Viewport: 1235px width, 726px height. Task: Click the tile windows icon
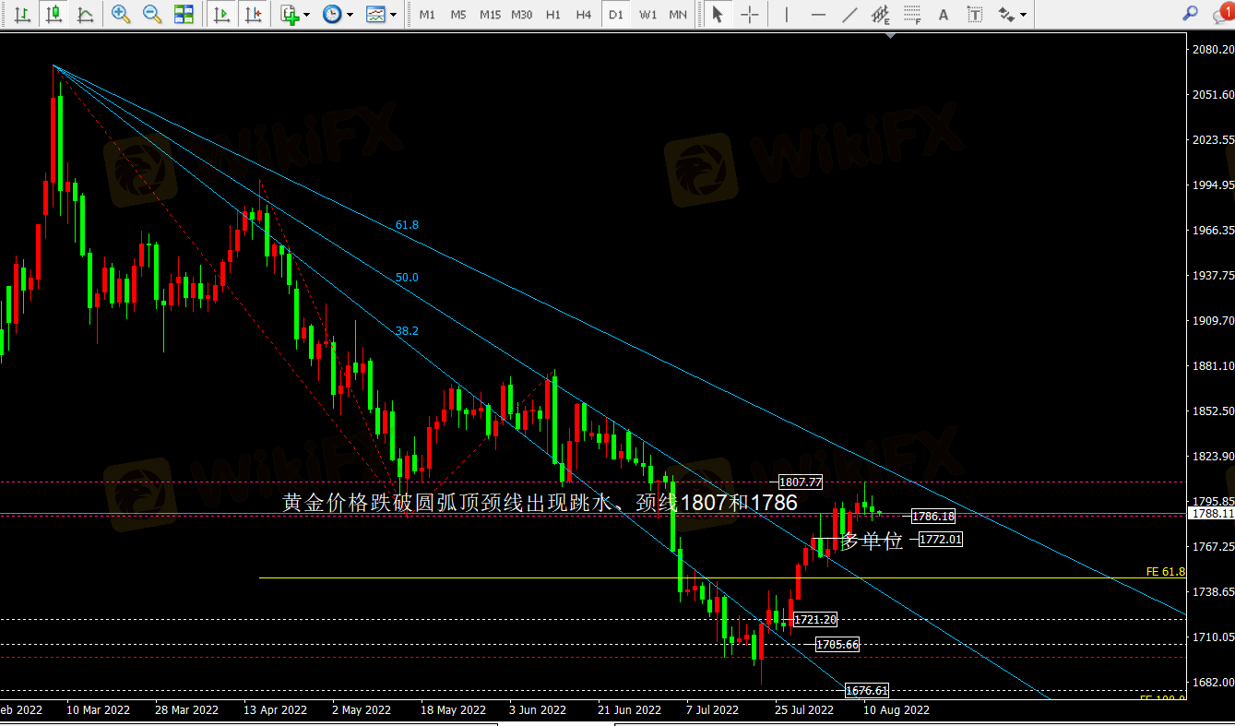coord(184,14)
